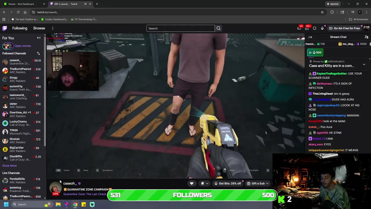Open the TPAIN Microsoft Flight channel
The height and width of the screenshot is (209, 371).
[x=22, y=132]
